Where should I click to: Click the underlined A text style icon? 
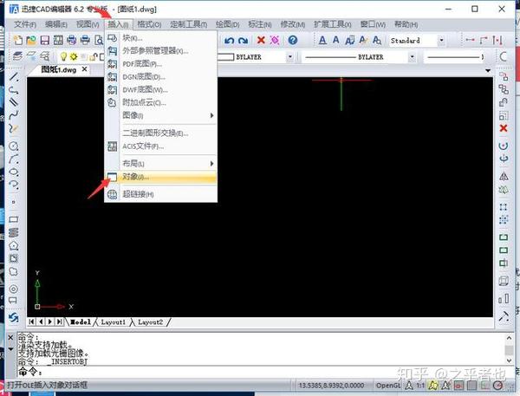pyautogui.click(x=322, y=40)
